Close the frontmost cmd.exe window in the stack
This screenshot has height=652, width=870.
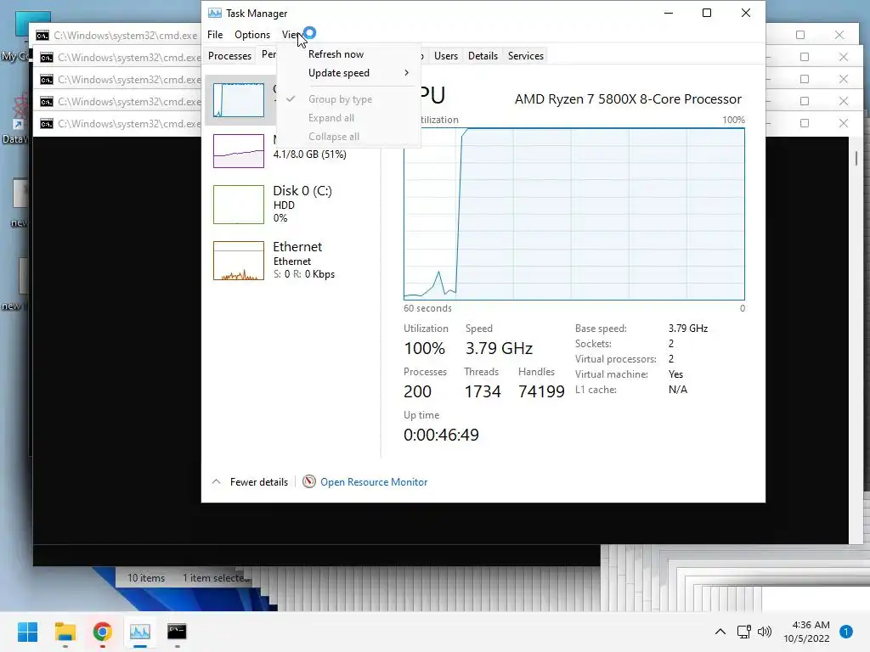844,123
